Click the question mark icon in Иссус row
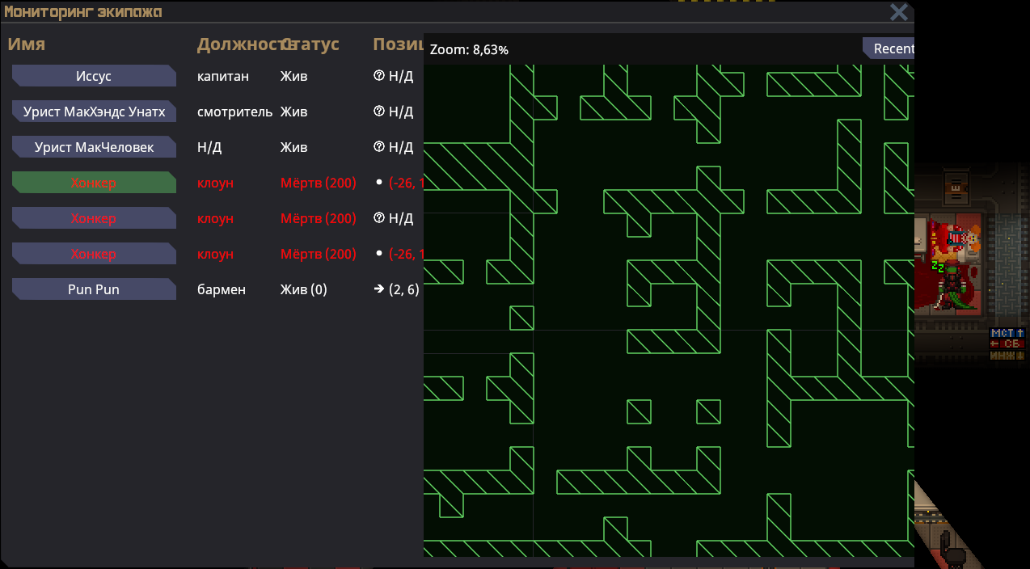 click(x=378, y=76)
